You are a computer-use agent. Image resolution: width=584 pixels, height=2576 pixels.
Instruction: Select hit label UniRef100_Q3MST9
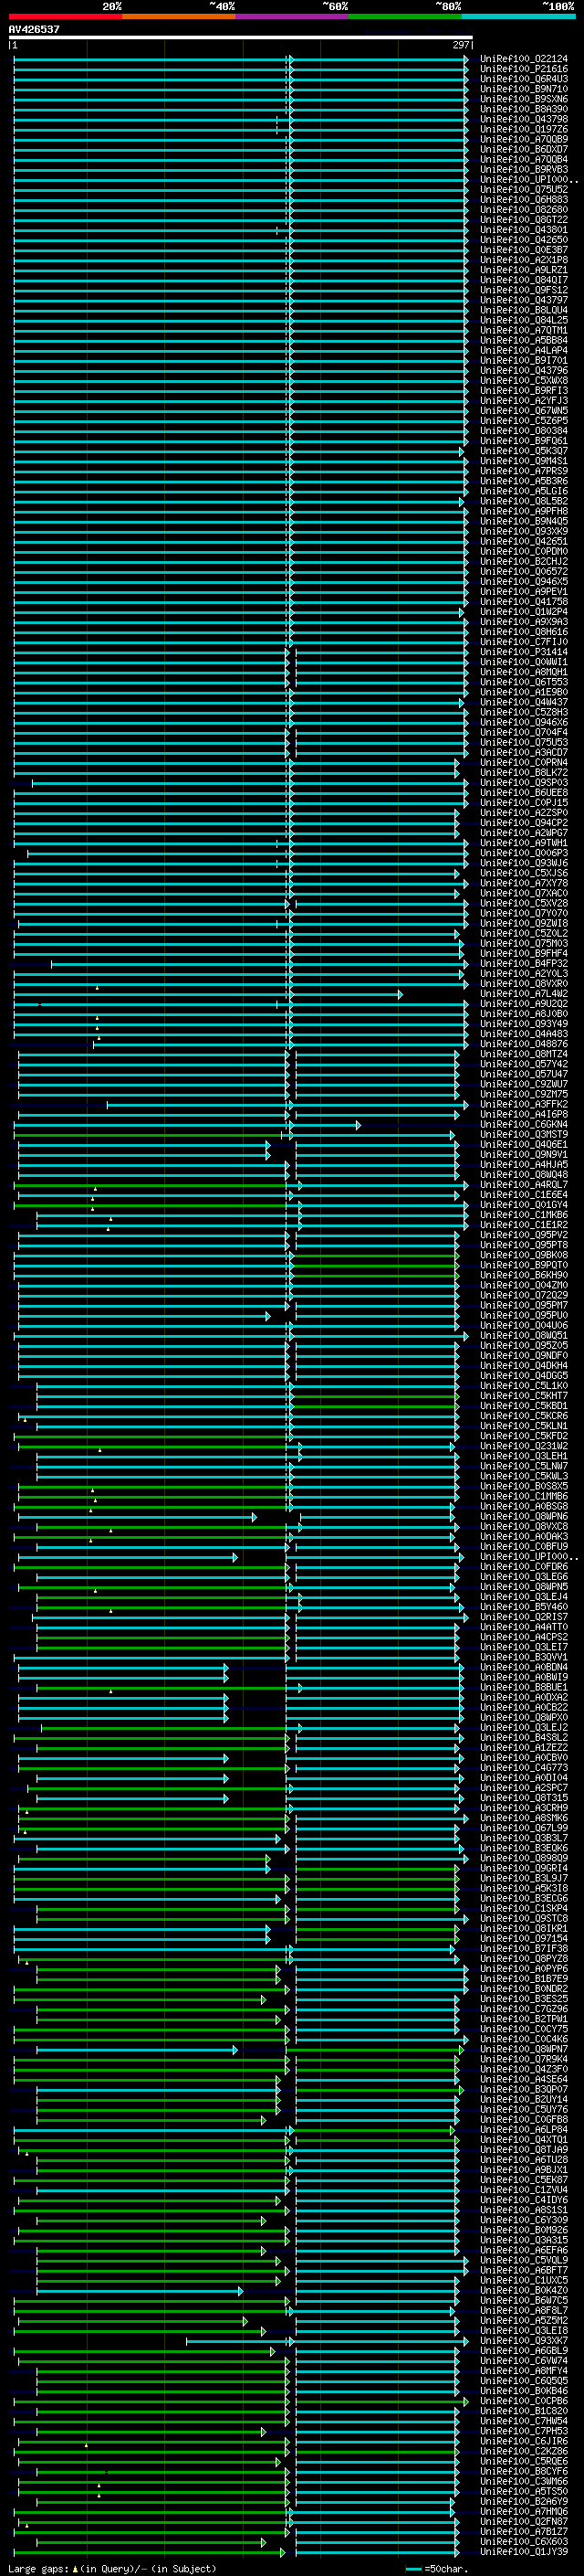click(x=524, y=1135)
